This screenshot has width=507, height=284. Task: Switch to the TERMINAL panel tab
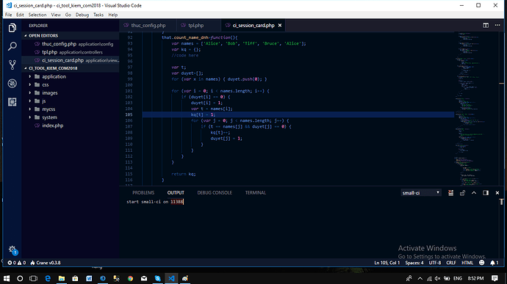[256, 192]
